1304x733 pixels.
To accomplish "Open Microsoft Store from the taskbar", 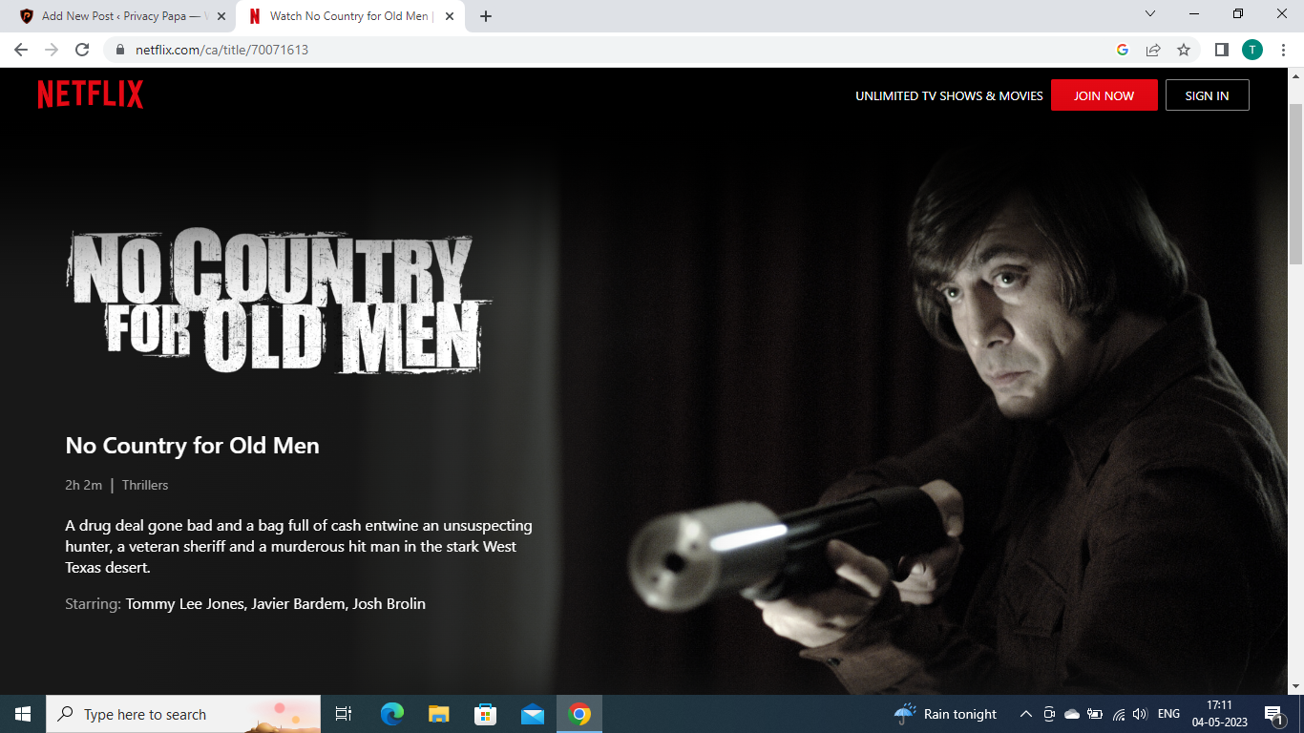I will (x=485, y=714).
